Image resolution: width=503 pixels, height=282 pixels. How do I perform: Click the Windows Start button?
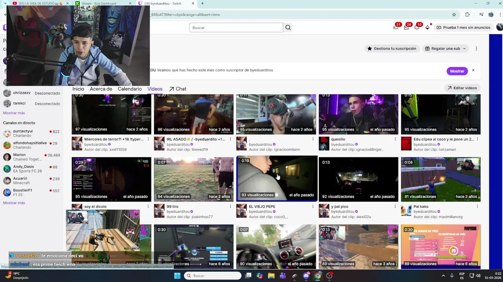pos(177,276)
